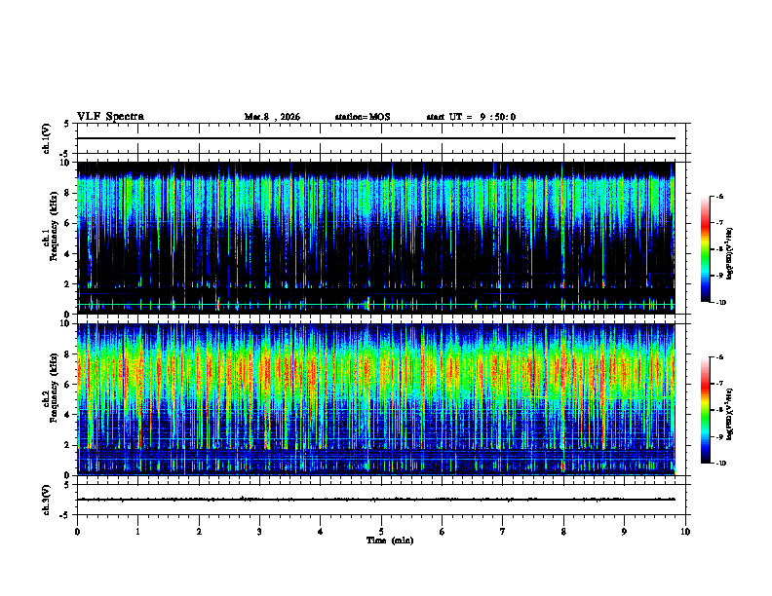
Task: Click the "VLF Spectra" title text
Action: click(110, 117)
